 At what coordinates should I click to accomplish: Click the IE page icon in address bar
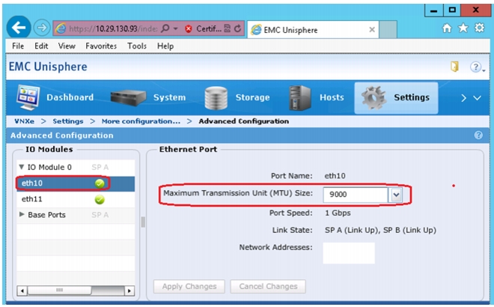[61, 28]
